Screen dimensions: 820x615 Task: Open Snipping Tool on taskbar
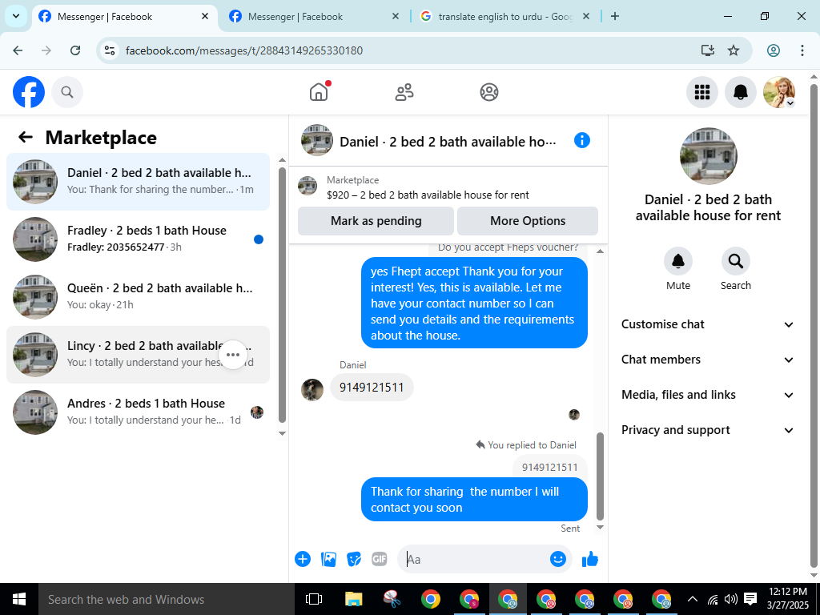tap(392, 599)
